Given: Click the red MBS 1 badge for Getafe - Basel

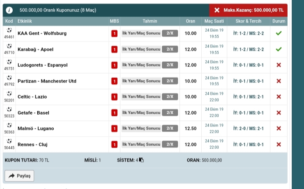Looking at the screenshot, I should (115, 112).
